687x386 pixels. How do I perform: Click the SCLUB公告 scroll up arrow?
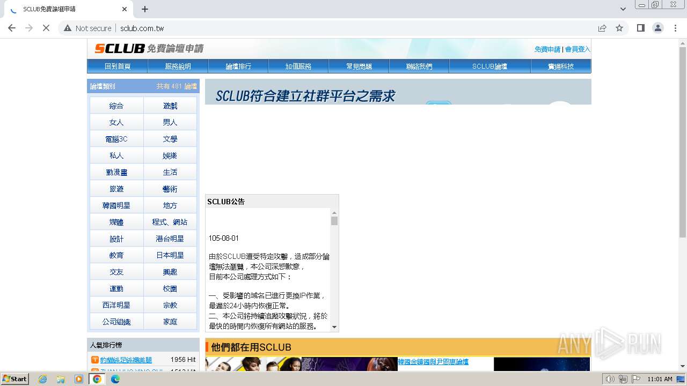pyautogui.click(x=334, y=213)
